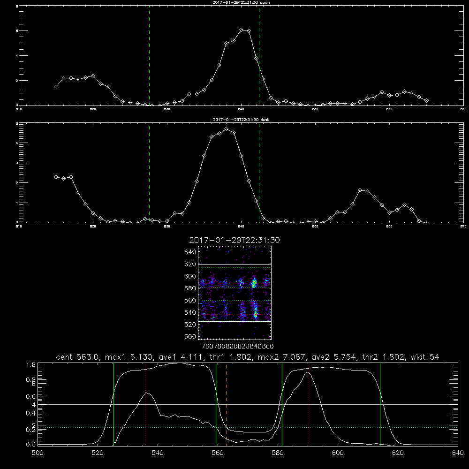Screen dimensions: 469x469
Task: Click the last diamond marker of the dawn curve
Action: 426,101
